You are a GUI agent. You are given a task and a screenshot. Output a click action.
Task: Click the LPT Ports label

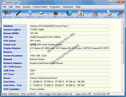pyautogui.click(x=9, y=74)
